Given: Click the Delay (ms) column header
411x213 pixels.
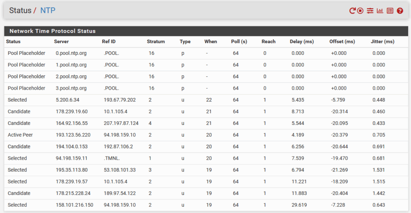Looking at the screenshot, I should [x=301, y=42].
